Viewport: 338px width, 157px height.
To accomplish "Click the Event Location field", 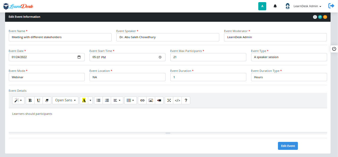I will click(128, 77).
